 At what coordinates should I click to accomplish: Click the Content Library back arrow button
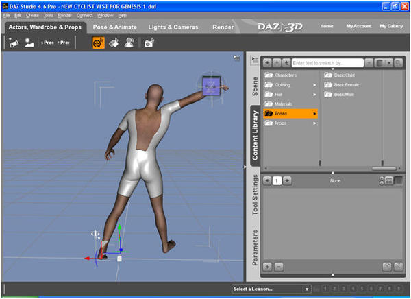267,63
